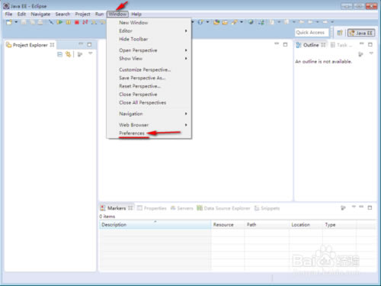Sort markers by the Description column

(x=155, y=224)
